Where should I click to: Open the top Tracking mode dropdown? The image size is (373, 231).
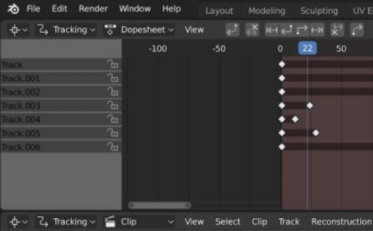click(66, 30)
